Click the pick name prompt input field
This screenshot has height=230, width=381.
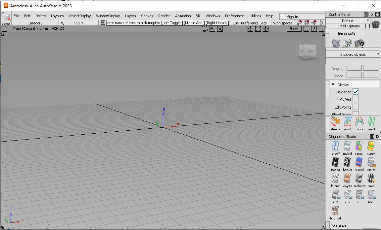pyautogui.click(x=167, y=23)
